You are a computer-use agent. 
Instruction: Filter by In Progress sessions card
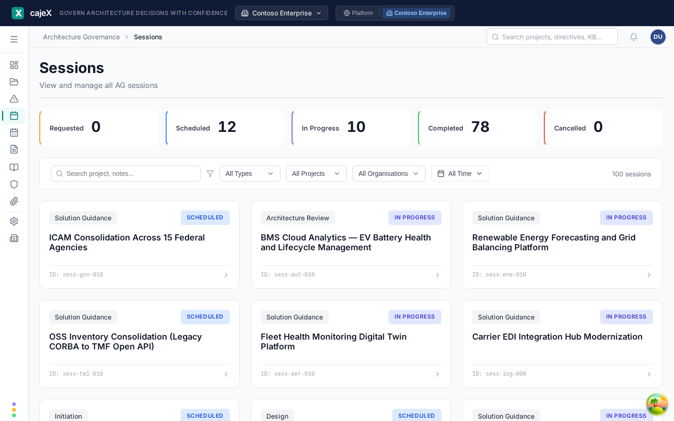[351, 128]
